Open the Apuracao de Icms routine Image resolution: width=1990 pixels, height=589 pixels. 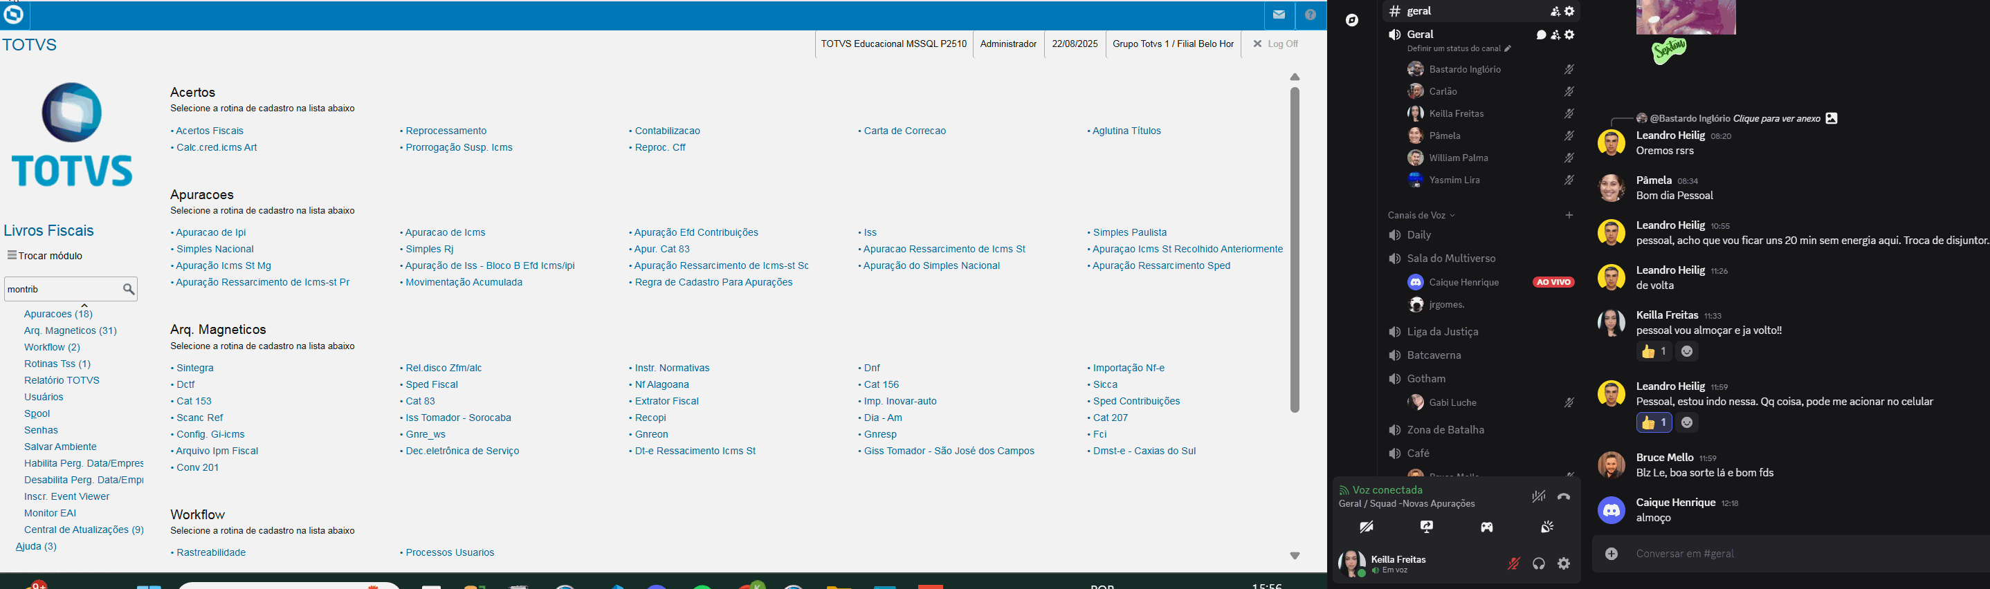click(x=445, y=232)
